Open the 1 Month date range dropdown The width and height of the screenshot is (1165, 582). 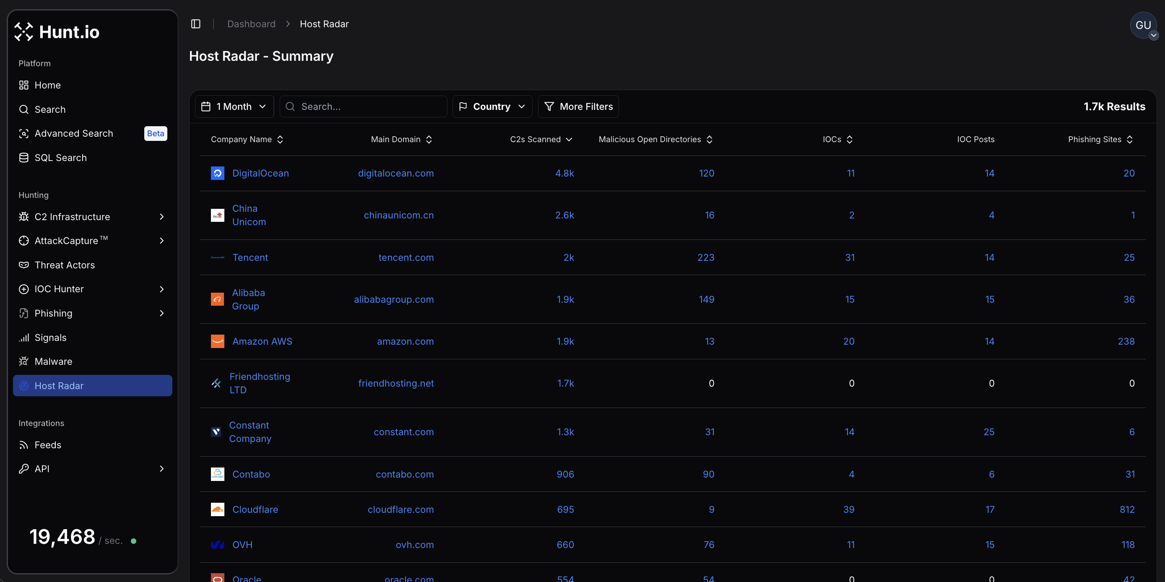click(234, 107)
